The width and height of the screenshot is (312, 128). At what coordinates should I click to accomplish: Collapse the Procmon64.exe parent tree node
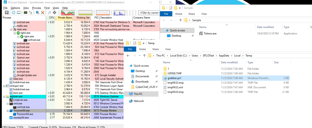[x=8, y=111]
